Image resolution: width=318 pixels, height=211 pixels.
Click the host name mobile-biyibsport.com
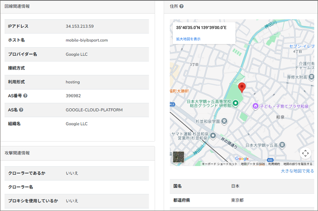87,40
